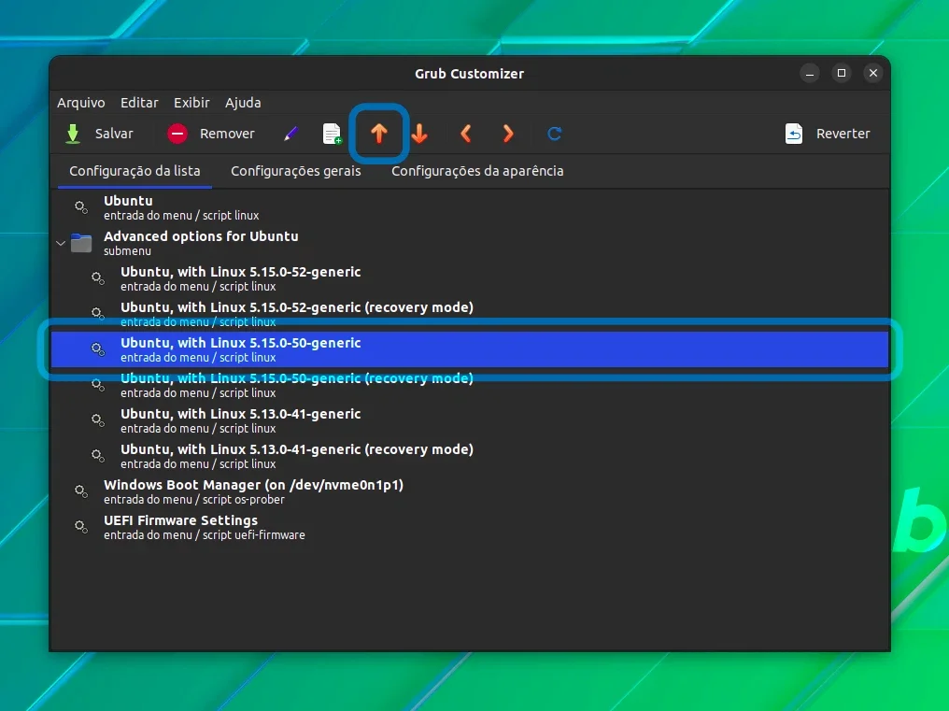Click the Reverter document icon
Image resolution: width=949 pixels, height=711 pixels.
click(x=793, y=134)
